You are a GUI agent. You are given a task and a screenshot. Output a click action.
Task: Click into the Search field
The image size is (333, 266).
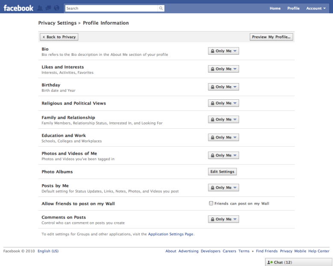(x=111, y=8)
